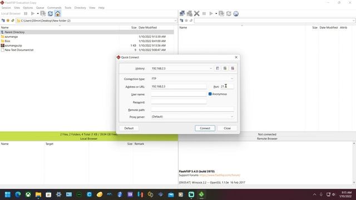This screenshot has width=356, height=200.
Task: Open the clock and date in taskbar
Action: click(346, 194)
